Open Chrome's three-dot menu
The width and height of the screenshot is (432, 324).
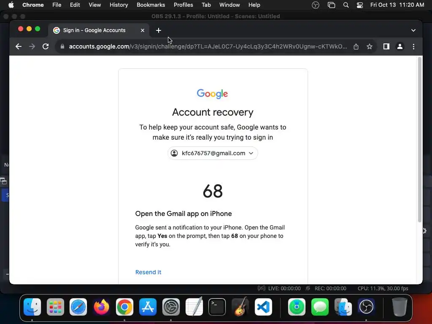pos(413,46)
